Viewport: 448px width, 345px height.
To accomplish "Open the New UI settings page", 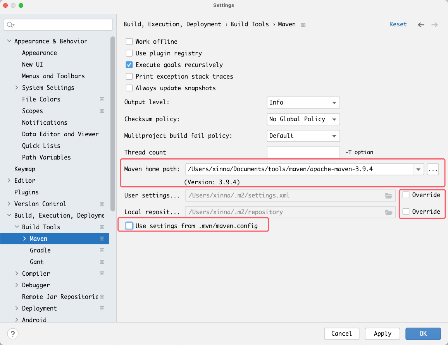I will (x=32, y=65).
